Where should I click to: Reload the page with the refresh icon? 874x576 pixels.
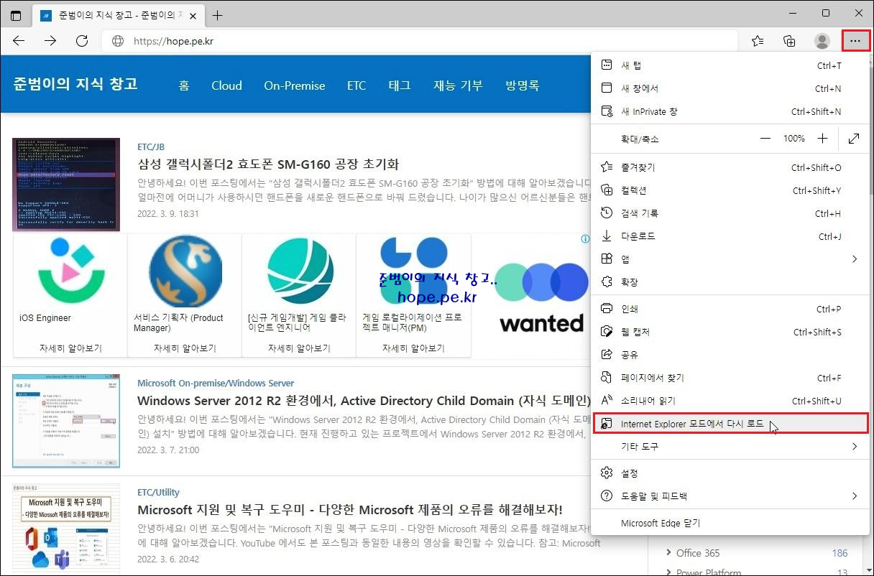pos(82,41)
